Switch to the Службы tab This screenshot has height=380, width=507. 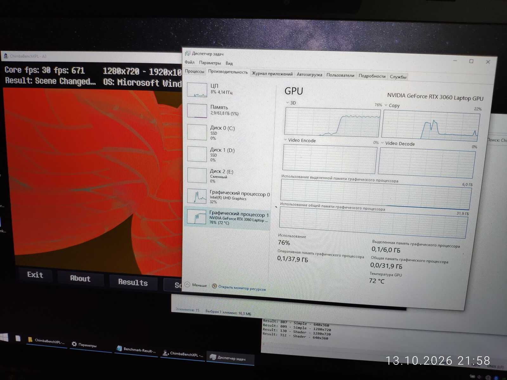coord(398,77)
